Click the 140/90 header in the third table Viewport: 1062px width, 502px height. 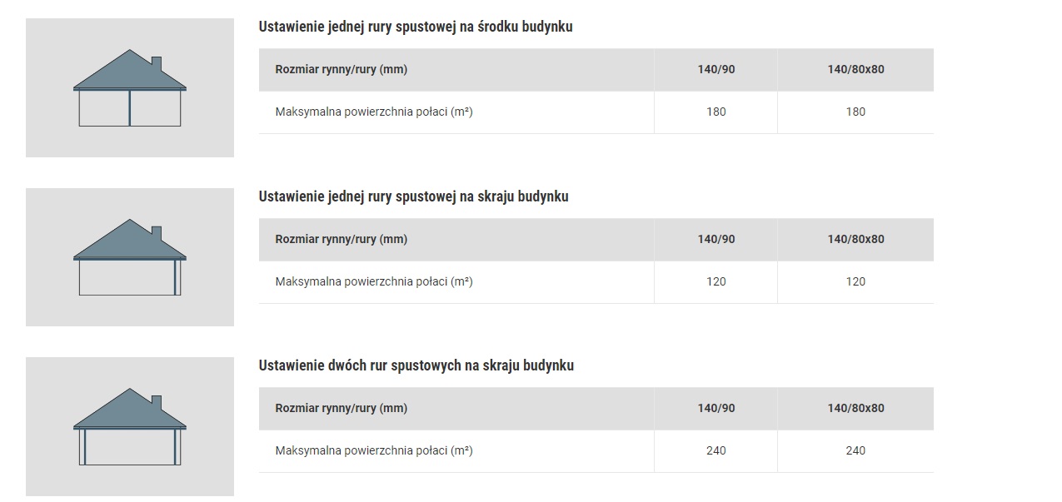(x=716, y=408)
